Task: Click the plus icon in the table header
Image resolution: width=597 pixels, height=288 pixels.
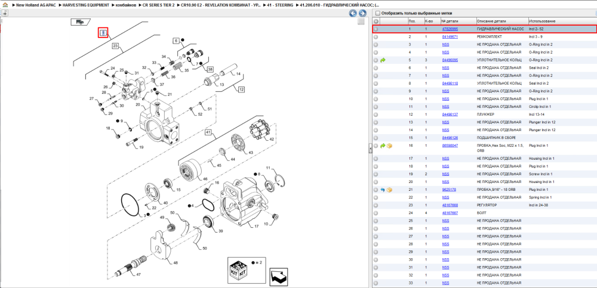Action: click(x=376, y=21)
